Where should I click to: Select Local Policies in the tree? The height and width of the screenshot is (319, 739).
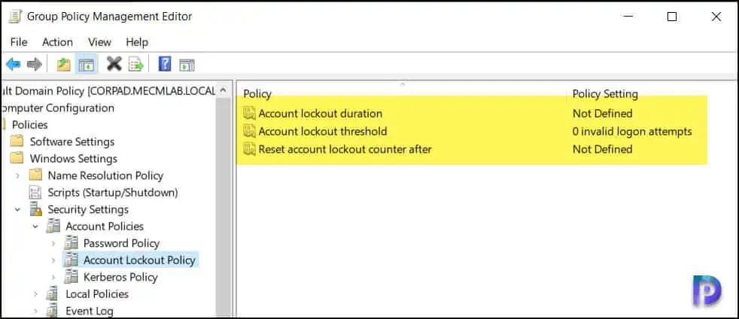(97, 294)
